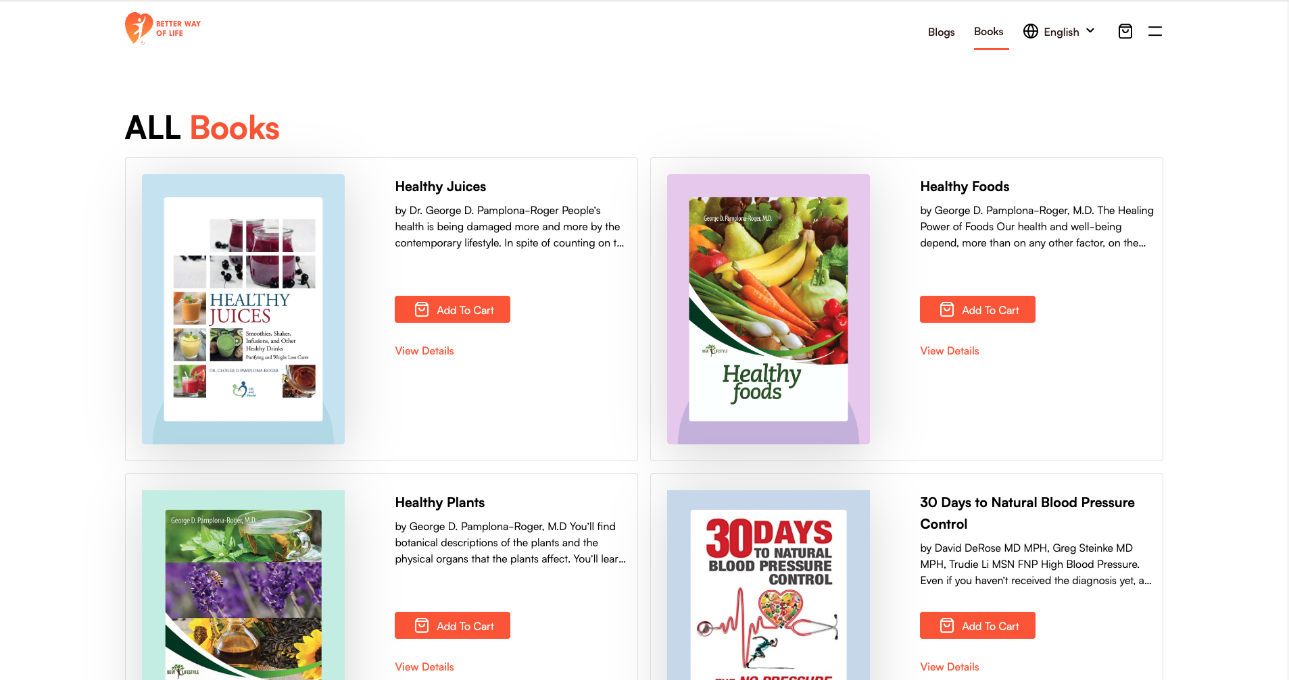Click the Healthy Plants book cover image
Image resolution: width=1289 pixels, height=680 pixels.
(243, 586)
